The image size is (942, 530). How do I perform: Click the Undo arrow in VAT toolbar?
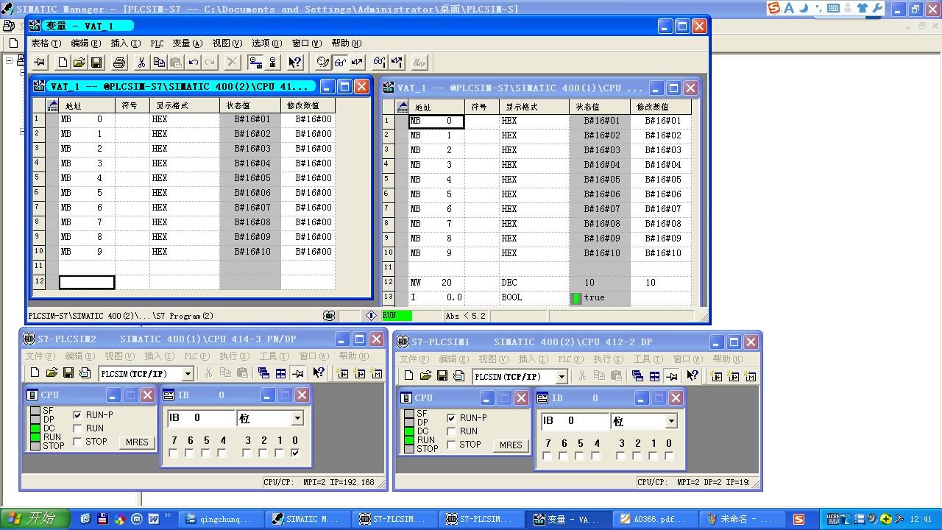(193, 63)
